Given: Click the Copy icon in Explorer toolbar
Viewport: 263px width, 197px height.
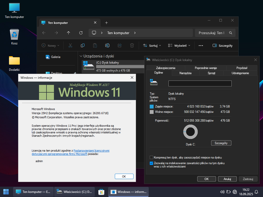Looking at the screenshot, I should 83,45.
